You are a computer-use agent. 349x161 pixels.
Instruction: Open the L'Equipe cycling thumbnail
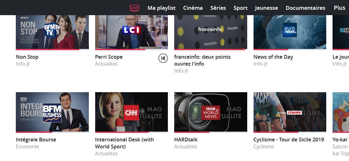[x=290, y=112]
